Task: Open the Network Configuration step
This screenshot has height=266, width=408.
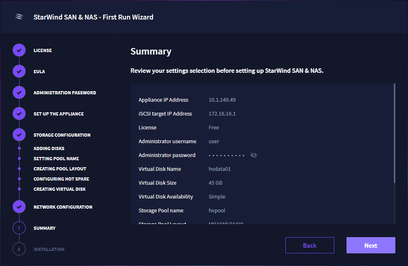Action: (63, 207)
